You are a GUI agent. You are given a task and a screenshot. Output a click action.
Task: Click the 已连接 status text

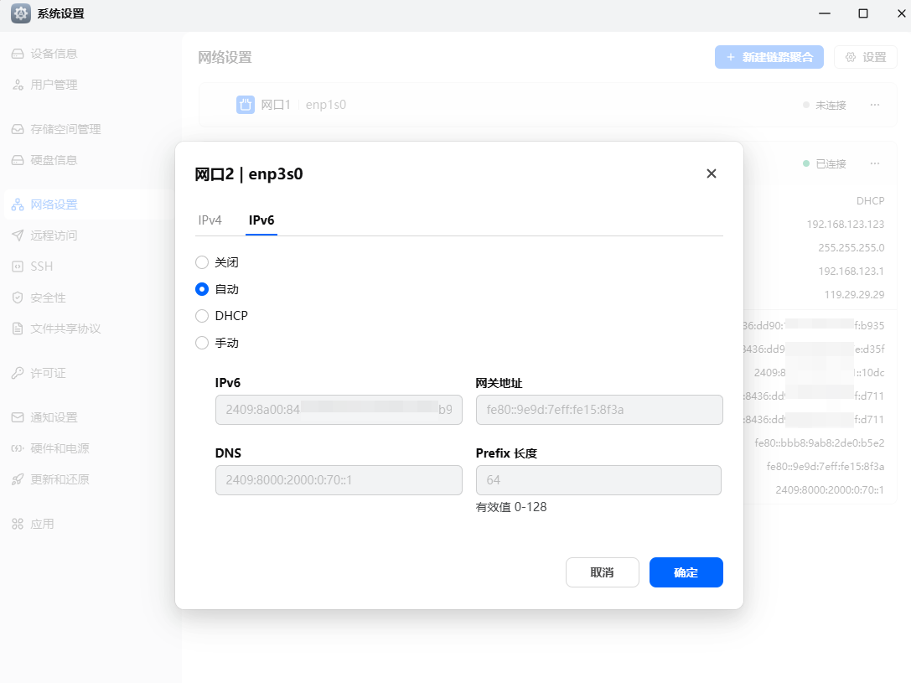click(x=831, y=163)
